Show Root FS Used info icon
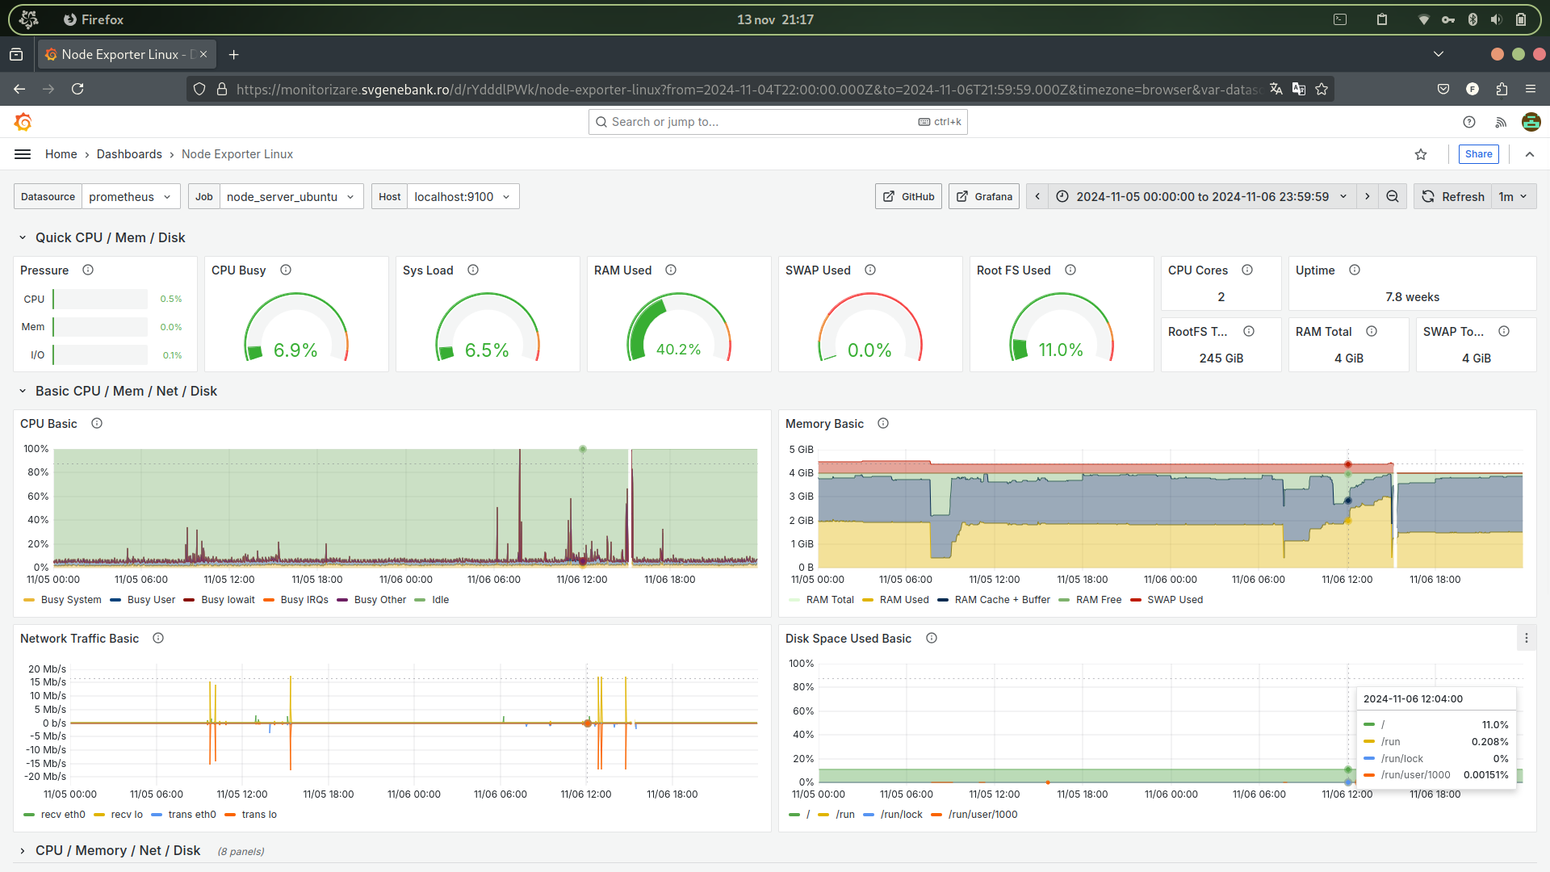This screenshot has width=1550, height=872. coord(1070,270)
